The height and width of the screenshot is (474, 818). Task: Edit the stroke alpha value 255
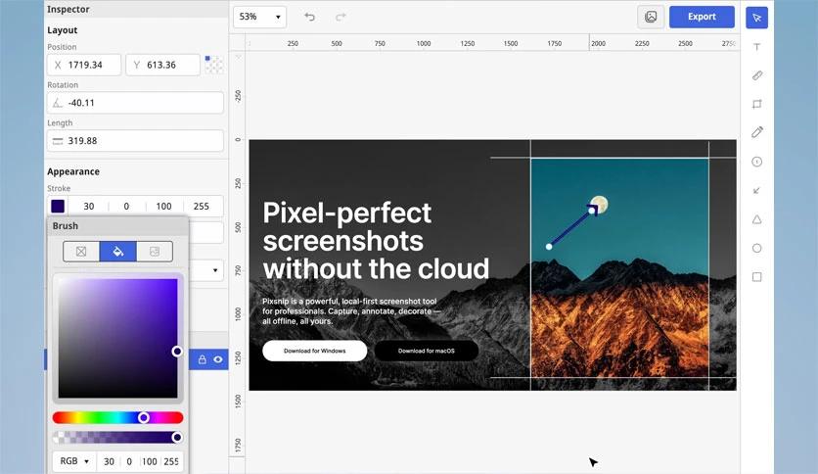click(x=202, y=207)
